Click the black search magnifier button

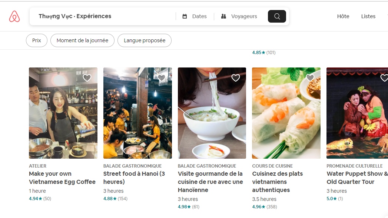point(277,16)
